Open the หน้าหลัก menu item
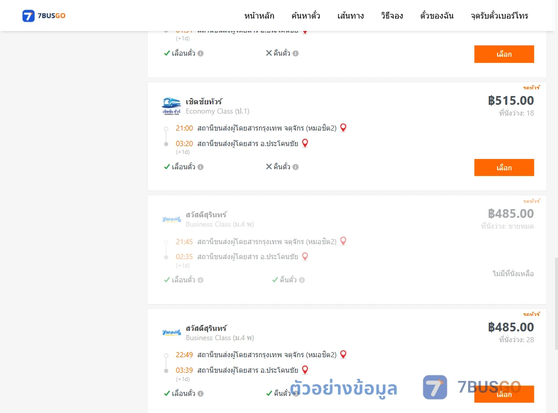Image resolution: width=558 pixels, height=413 pixels. (259, 15)
